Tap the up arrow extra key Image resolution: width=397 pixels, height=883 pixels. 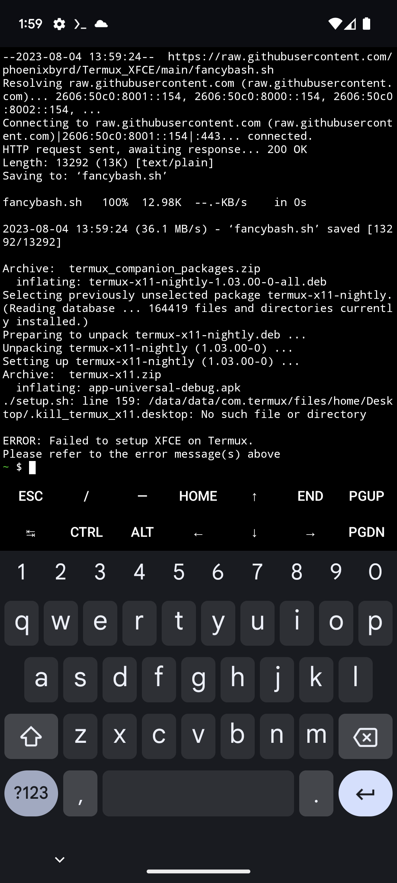(x=254, y=496)
